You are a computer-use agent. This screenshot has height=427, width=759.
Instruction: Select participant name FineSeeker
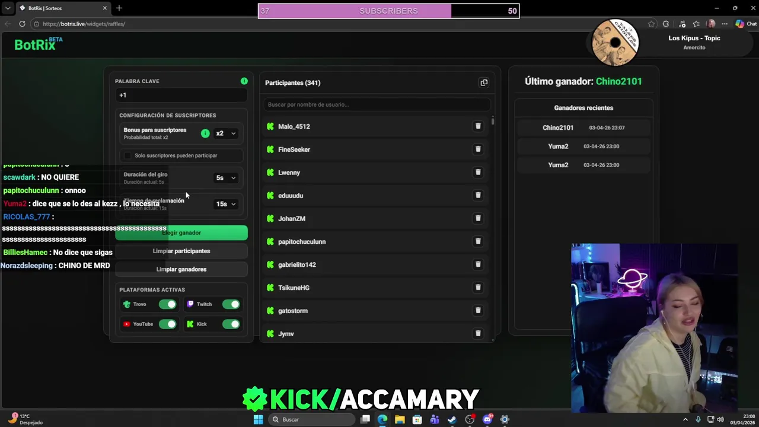tap(294, 149)
